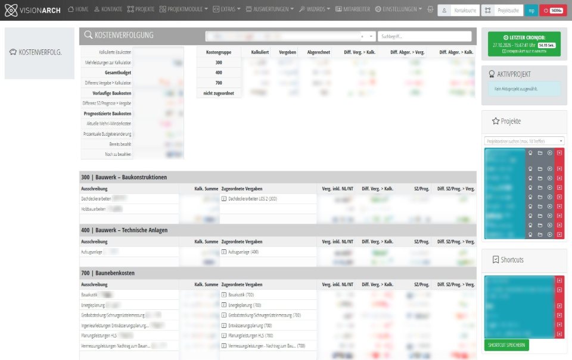This screenshot has height=360, width=572.
Task: Click 'nicht zugeordnet' row in summary table
Action: pos(219,93)
